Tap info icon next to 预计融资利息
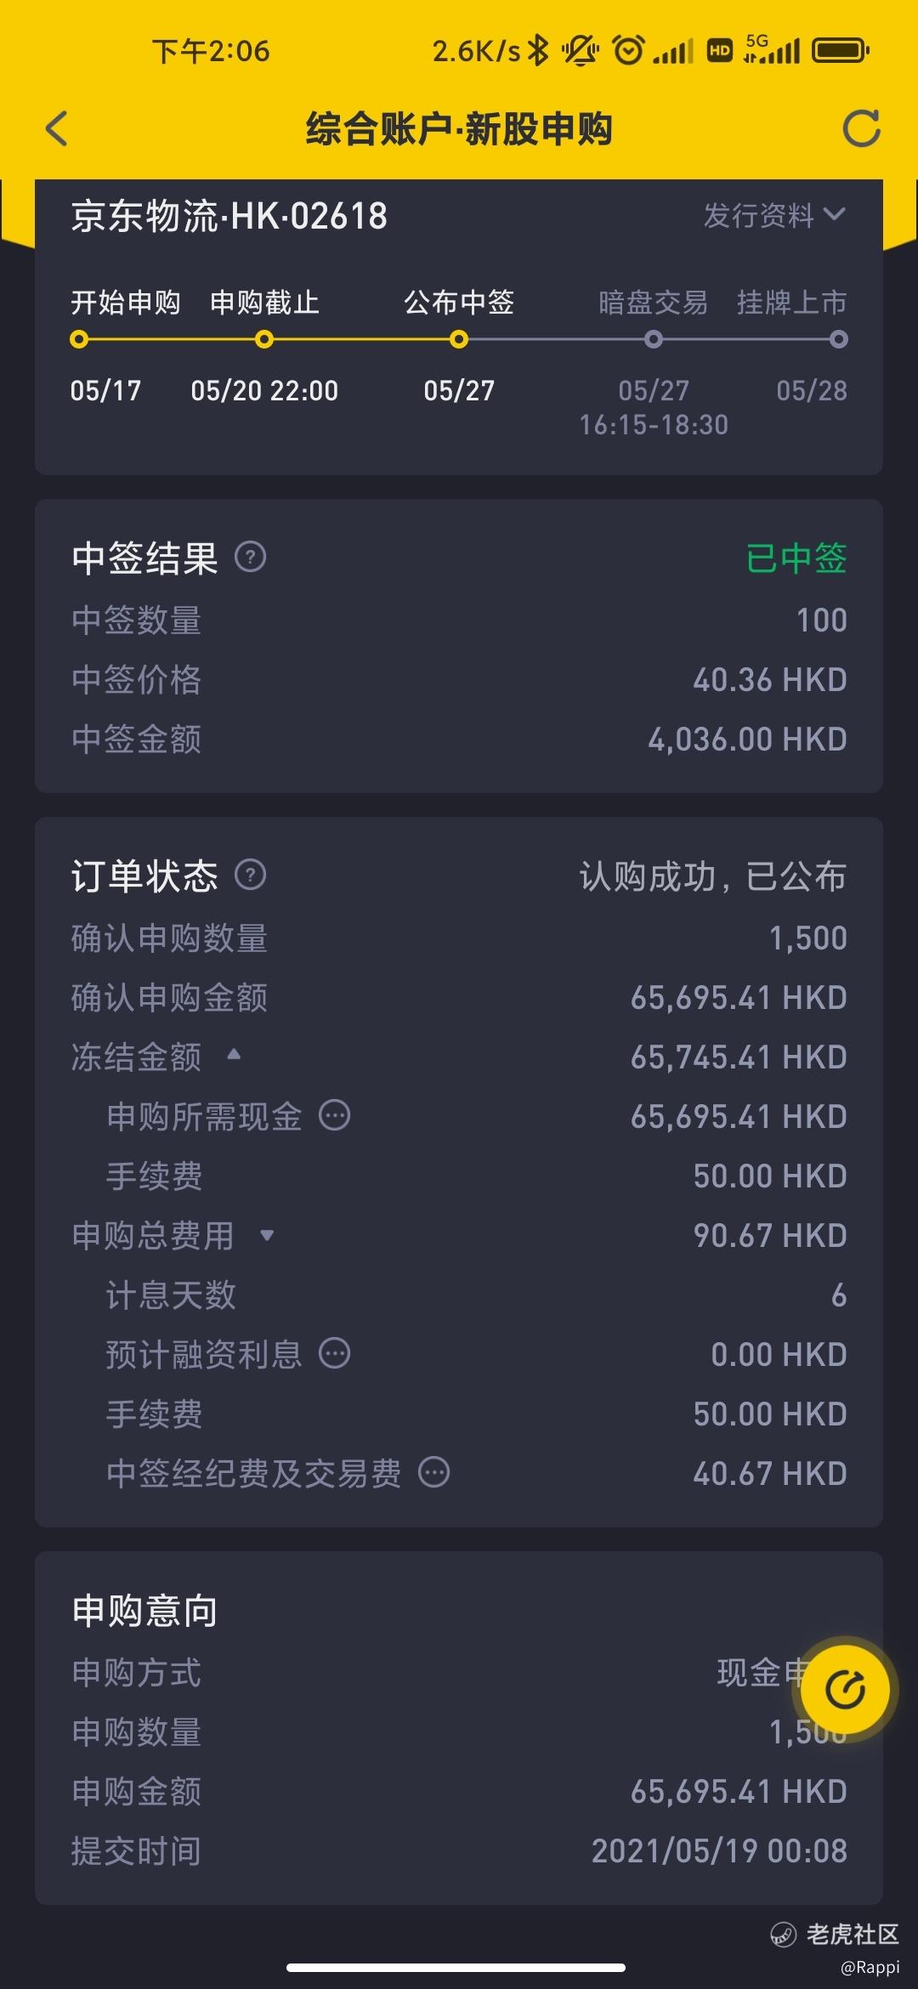This screenshot has width=918, height=1989. [x=334, y=1353]
